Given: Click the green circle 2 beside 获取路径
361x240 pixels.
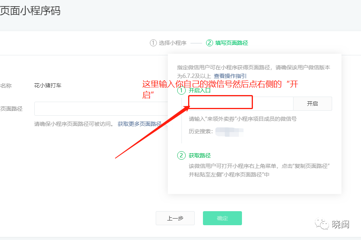Looking at the screenshot, I should coord(181,155).
